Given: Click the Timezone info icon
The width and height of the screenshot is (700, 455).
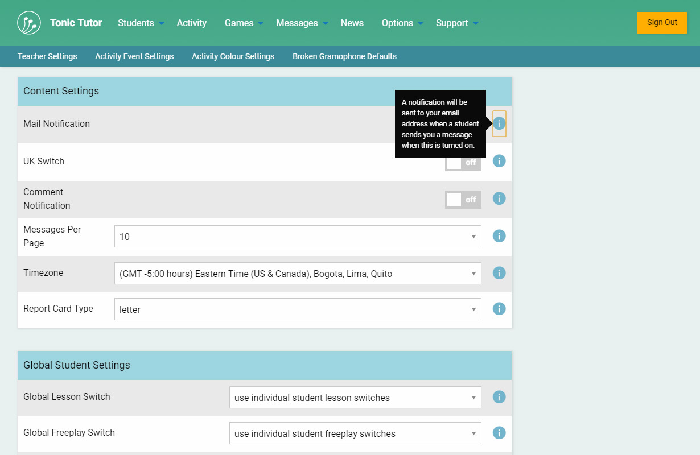Looking at the screenshot, I should [499, 273].
